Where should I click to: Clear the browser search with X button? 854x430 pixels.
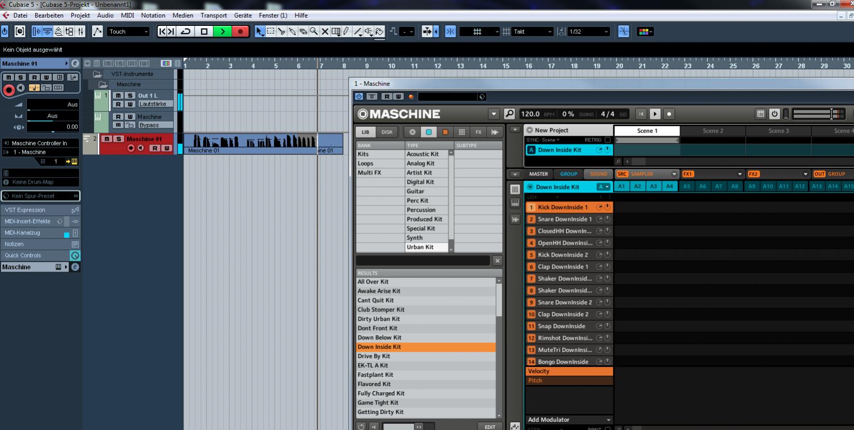(x=497, y=261)
